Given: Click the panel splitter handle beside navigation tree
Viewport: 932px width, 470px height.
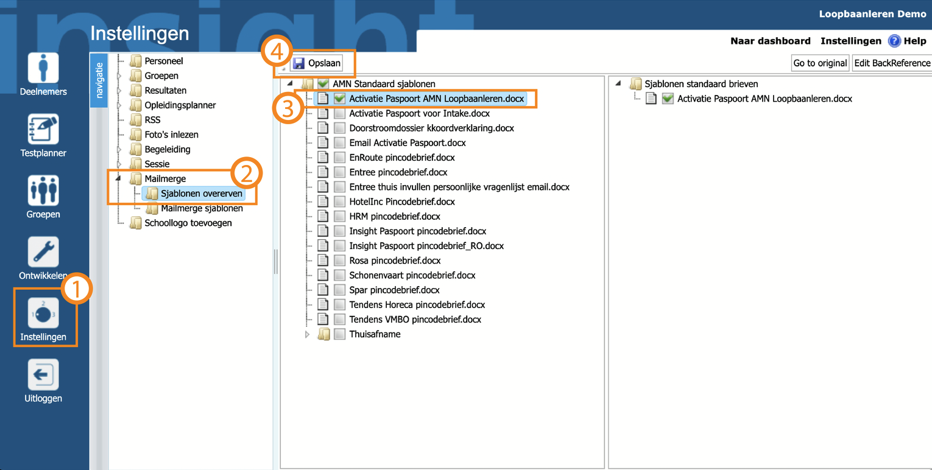Looking at the screenshot, I should tap(275, 262).
